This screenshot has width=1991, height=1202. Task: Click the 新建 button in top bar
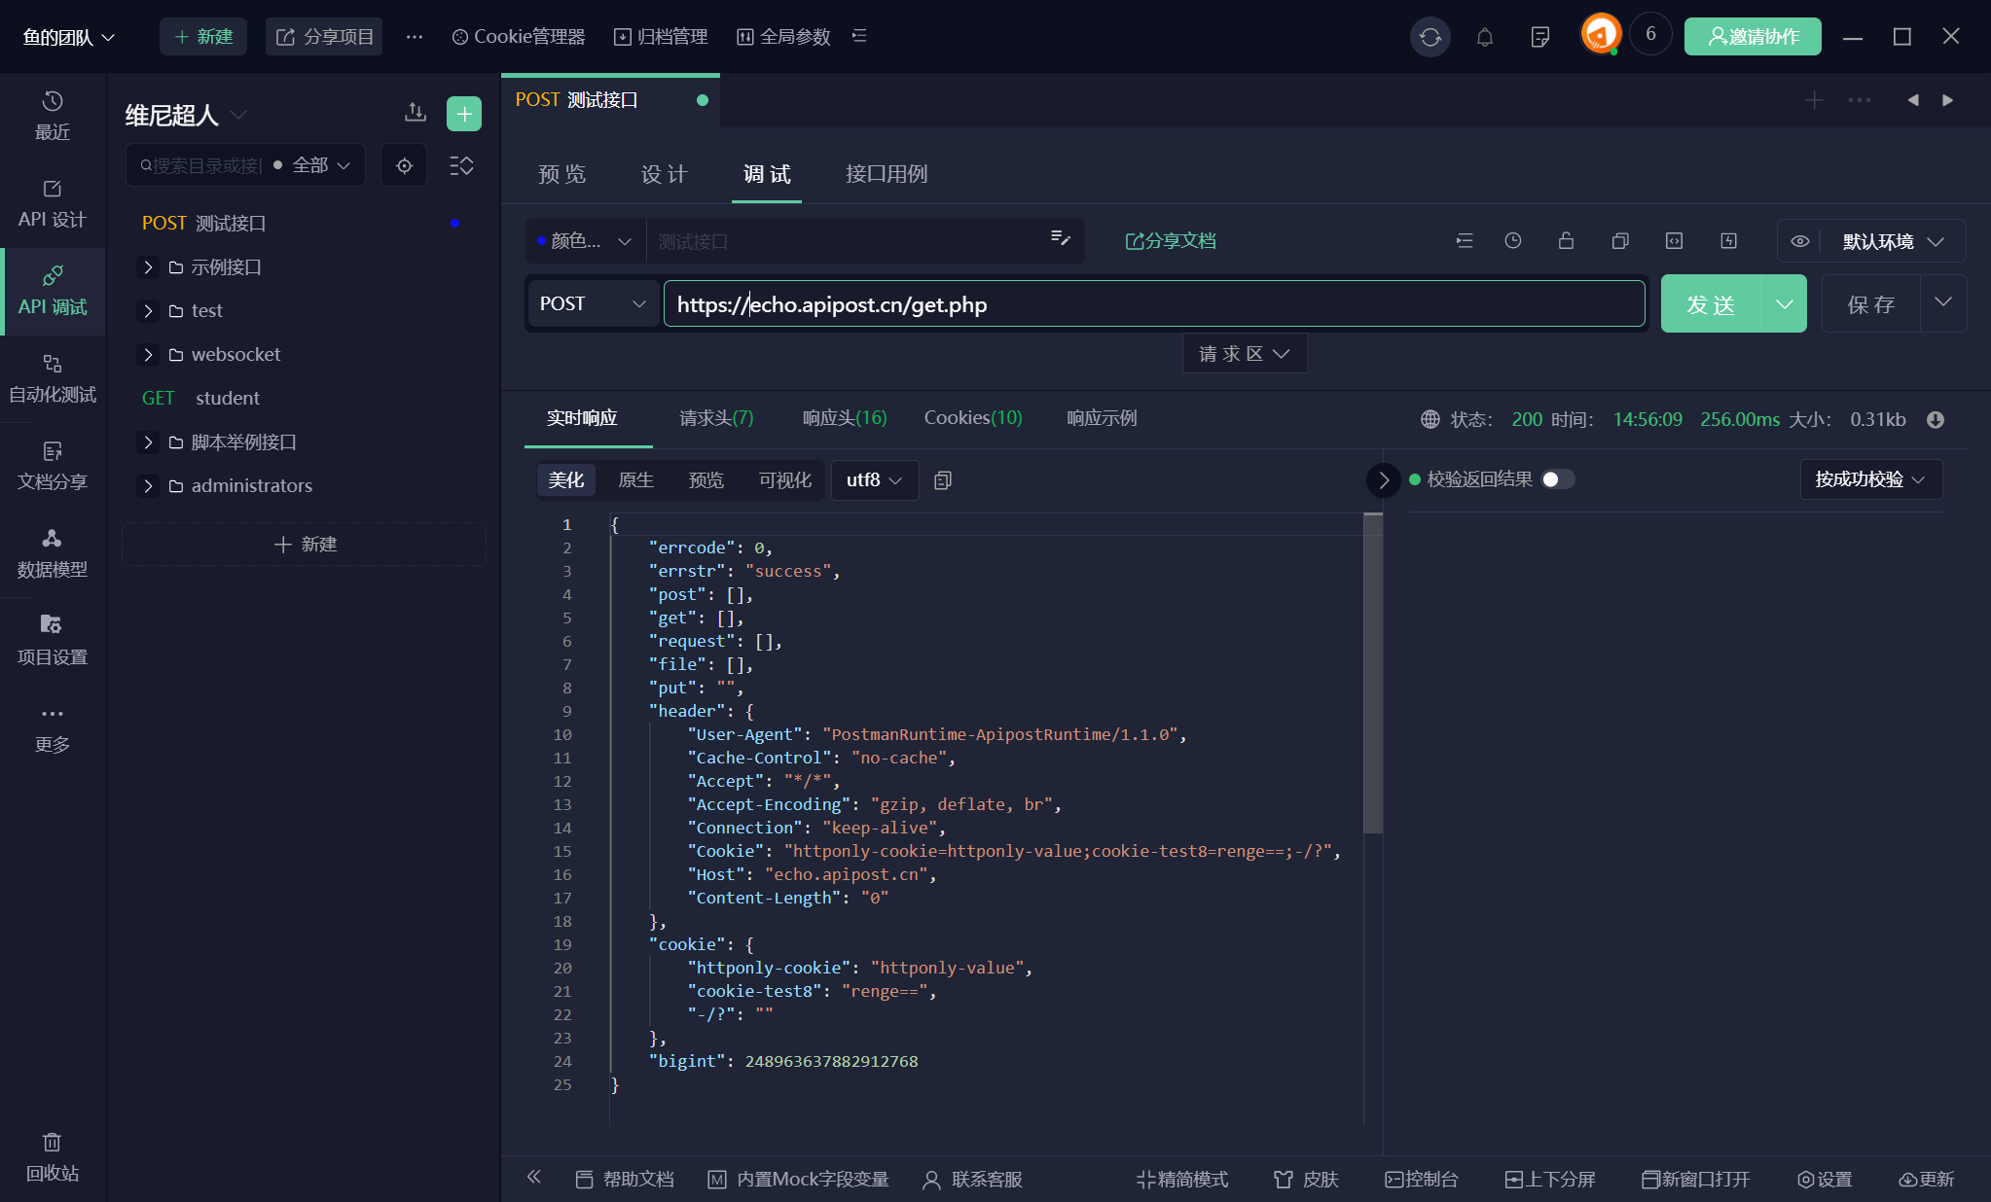tap(203, 37)
